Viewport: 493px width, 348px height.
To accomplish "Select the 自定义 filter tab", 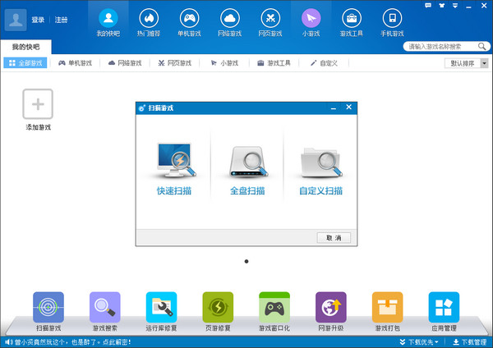I will pyautogui.click(x=324, y=62).
